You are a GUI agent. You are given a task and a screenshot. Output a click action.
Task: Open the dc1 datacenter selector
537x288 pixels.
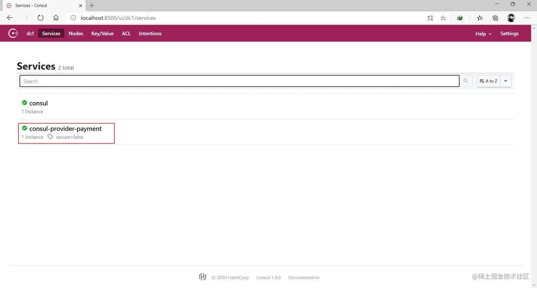[30, 33]
